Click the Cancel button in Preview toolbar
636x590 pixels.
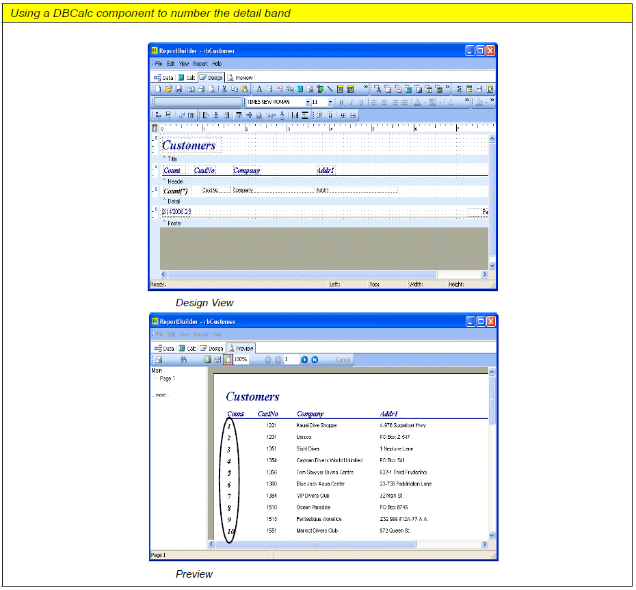(x=343, y=360)
